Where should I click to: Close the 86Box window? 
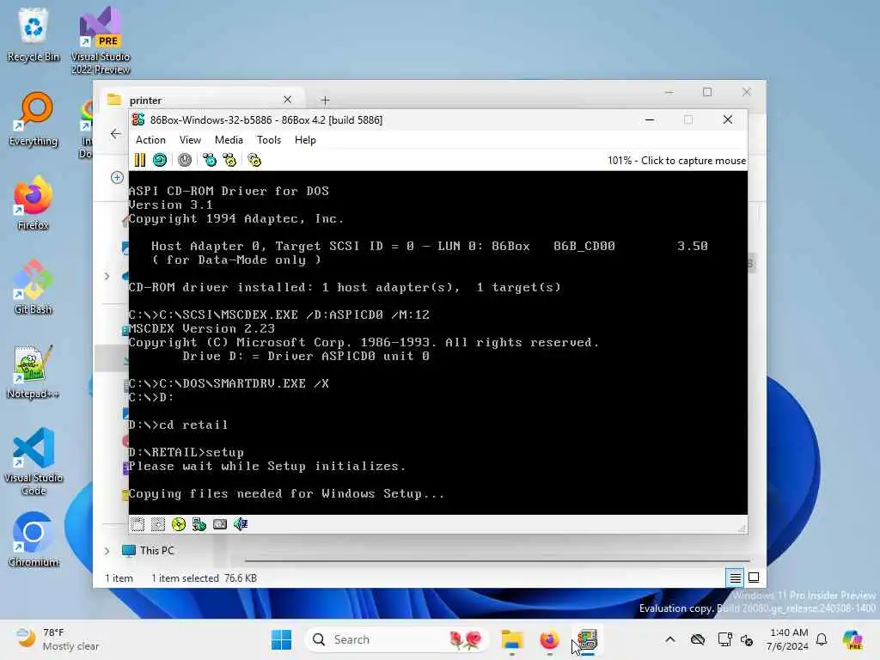click(728, 119)
